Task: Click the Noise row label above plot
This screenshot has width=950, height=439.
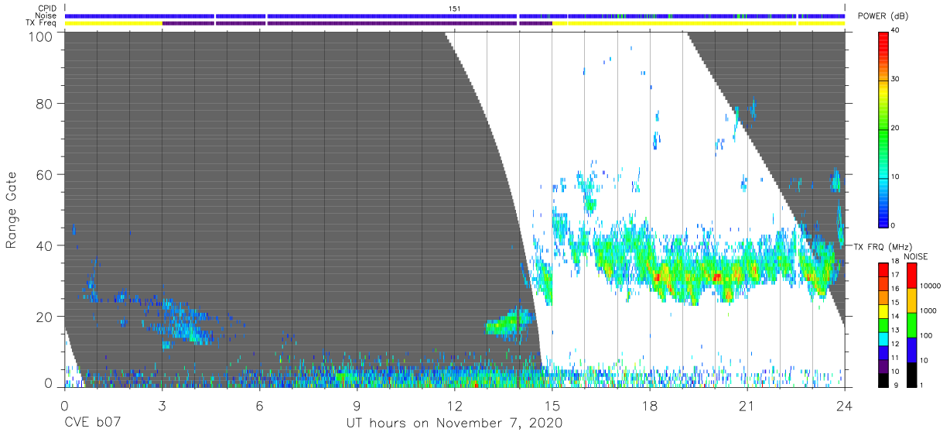Action: (x=46, y=15)
